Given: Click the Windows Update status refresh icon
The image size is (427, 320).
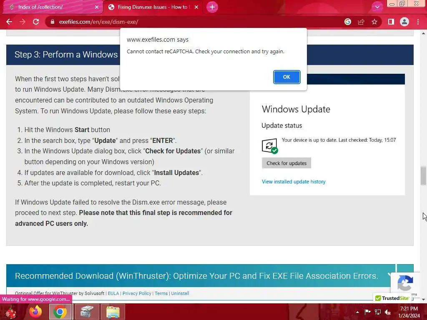Looking at the screenshot, I should (270, 146).
